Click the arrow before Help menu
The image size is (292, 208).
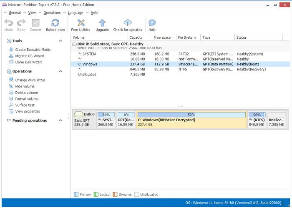pos(87,13)
